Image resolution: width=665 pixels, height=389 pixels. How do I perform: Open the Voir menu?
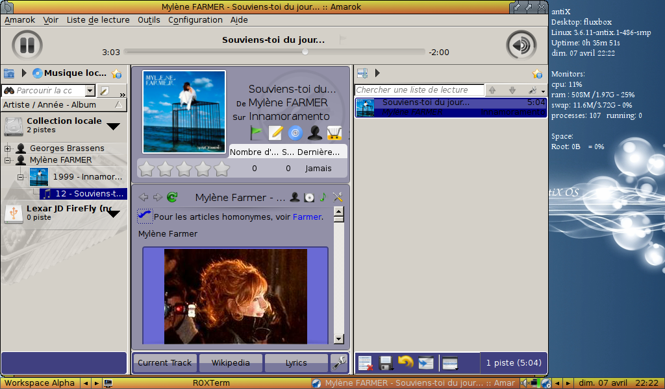(x=51, y=20)
